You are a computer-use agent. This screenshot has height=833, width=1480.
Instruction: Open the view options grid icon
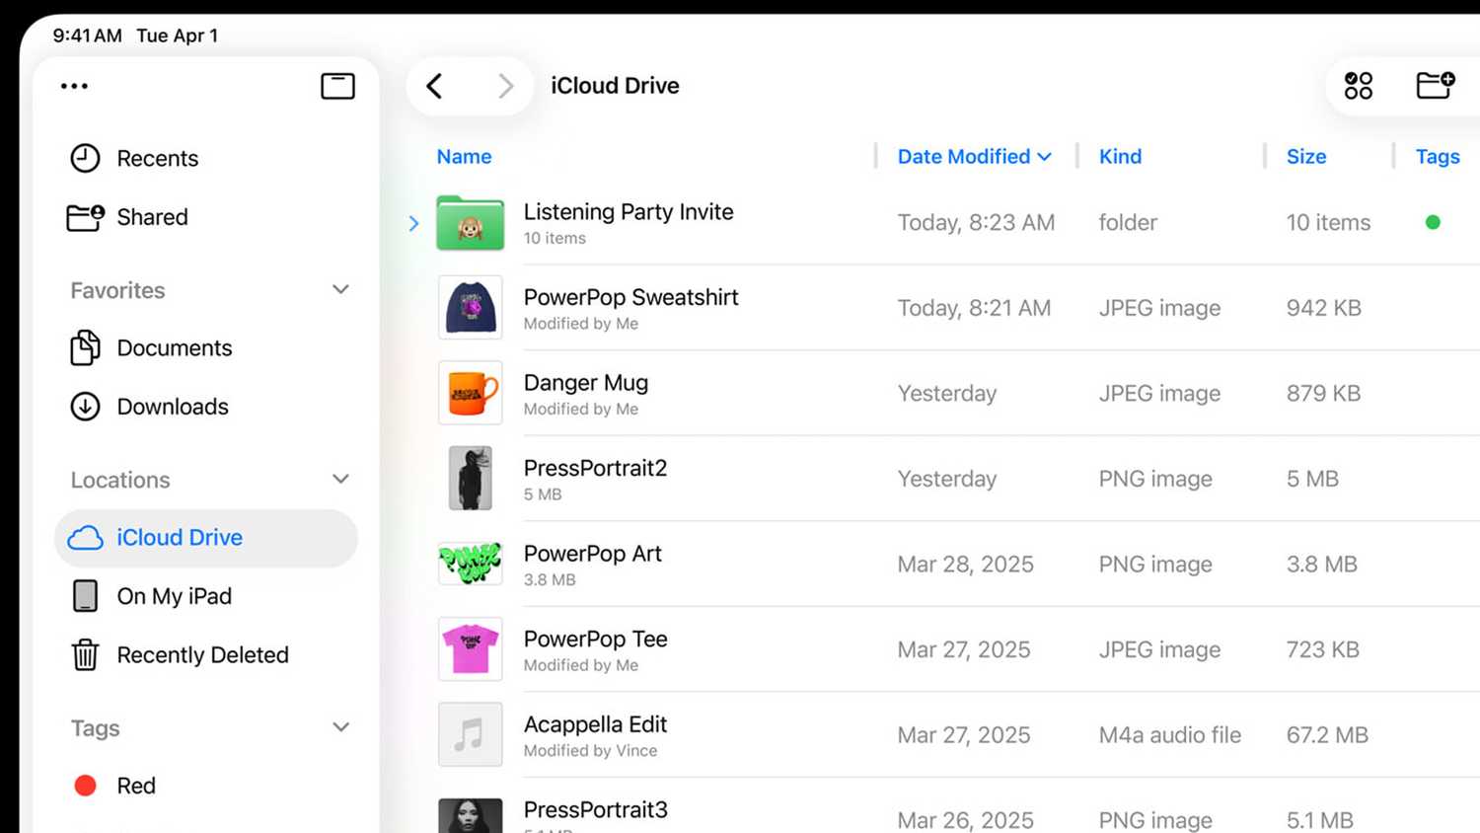[1358, 86]
